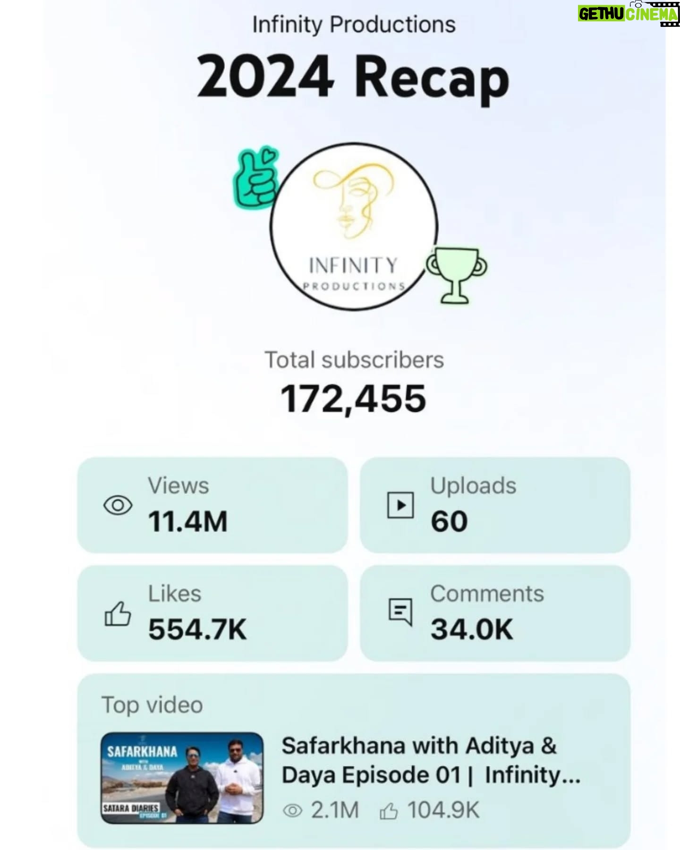The width and height of the screenshot is (680, 850).
Task: Click the small eye icon beside 2.1M
Action: [292, 811]
